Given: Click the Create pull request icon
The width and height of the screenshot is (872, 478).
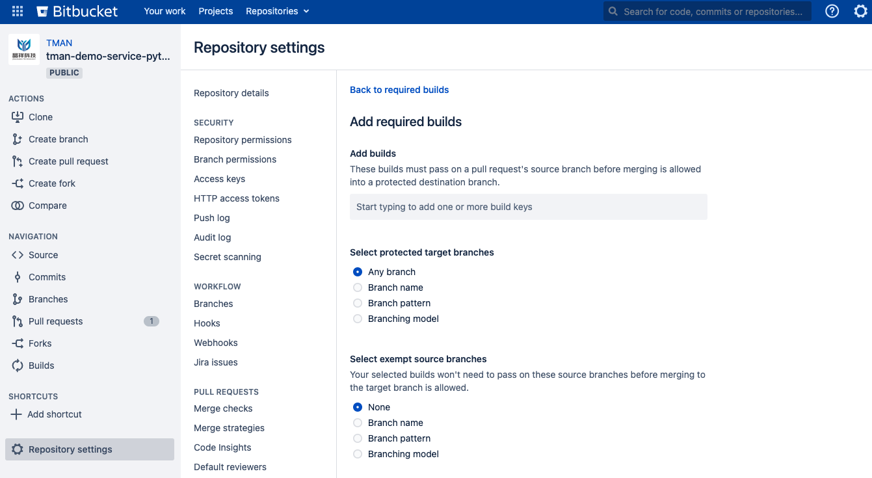Looking at the screenshot, I should pyautogui.click(x=18, y=161).
